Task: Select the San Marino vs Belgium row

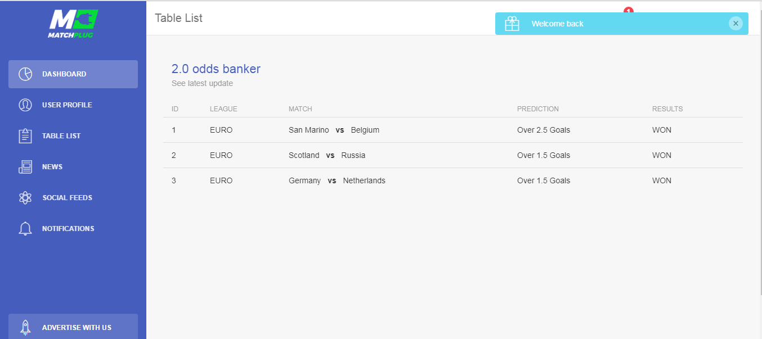Action: click(334, 130)
